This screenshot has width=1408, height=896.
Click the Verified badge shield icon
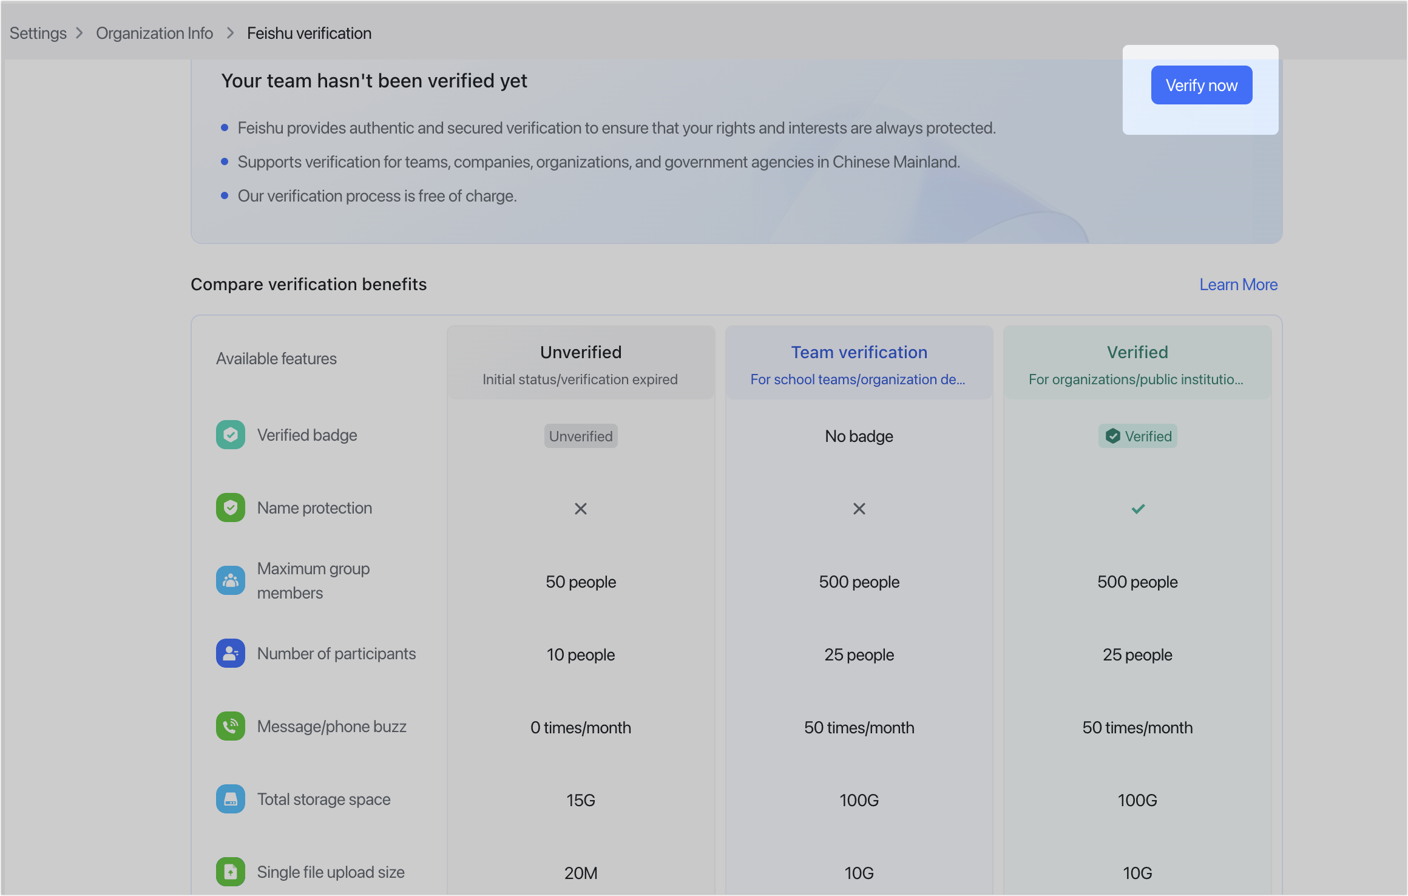click(231, 435)
